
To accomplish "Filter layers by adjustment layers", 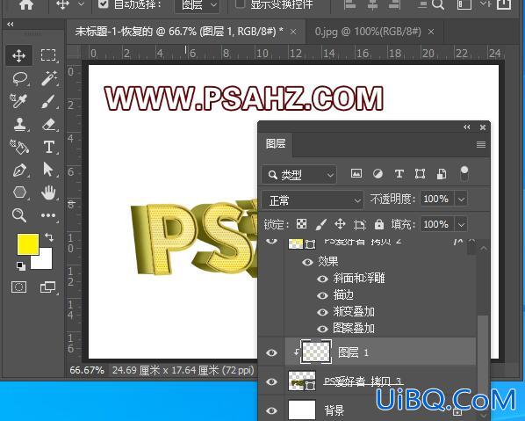I will coord(378,174).
